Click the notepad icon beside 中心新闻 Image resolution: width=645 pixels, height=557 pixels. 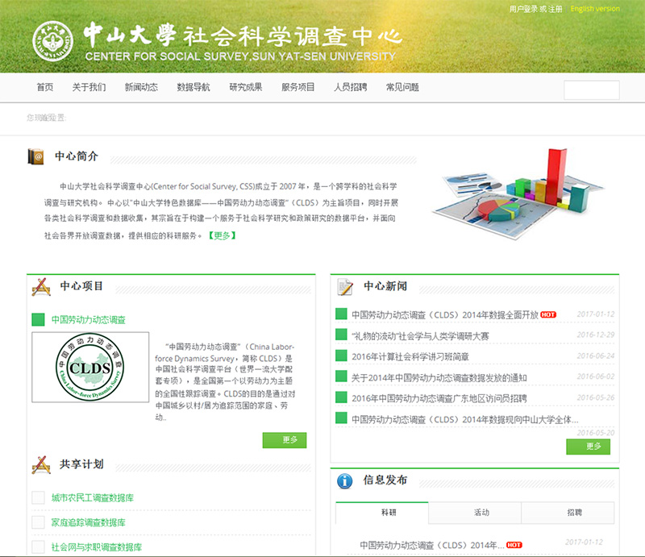[345, 287]
